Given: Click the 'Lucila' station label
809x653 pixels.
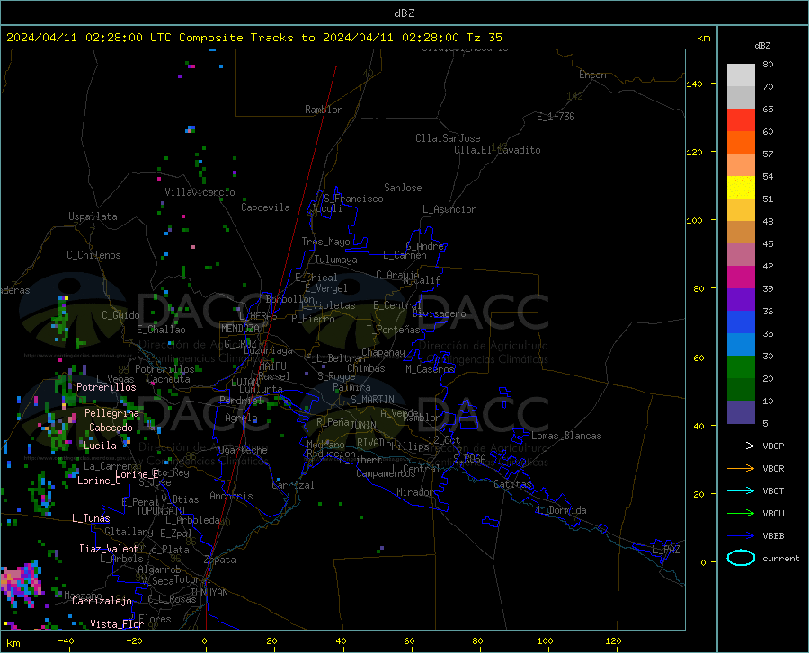Looking at the screenshot, I should 100,446.
